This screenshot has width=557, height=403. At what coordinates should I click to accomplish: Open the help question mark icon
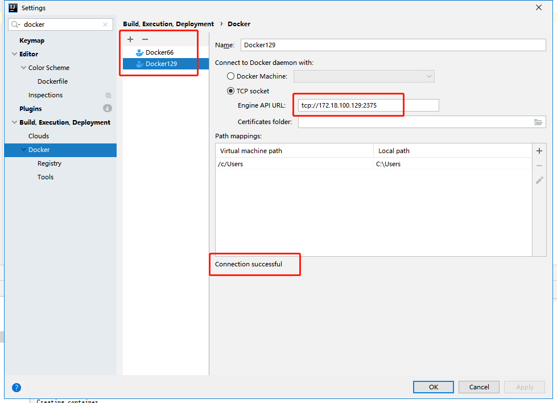click(16, 388)
